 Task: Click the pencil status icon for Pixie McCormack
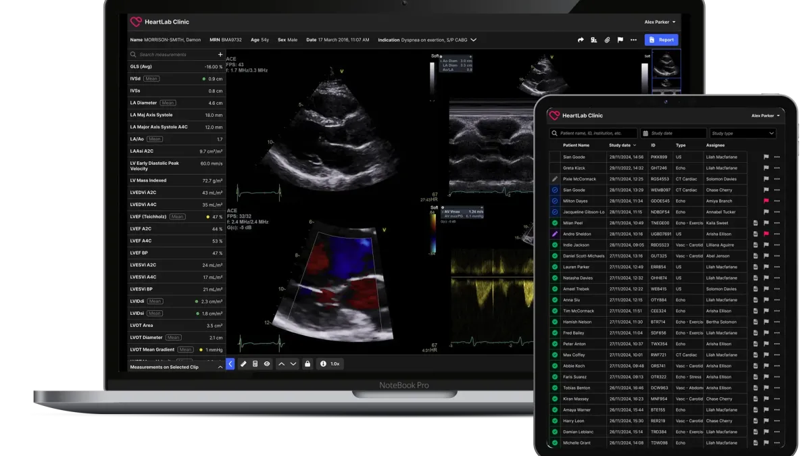(555, 179)
